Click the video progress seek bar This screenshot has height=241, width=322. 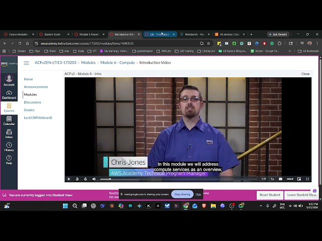point(178,179)
